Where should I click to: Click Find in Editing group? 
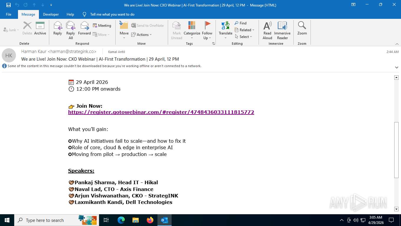pos(241,23)
